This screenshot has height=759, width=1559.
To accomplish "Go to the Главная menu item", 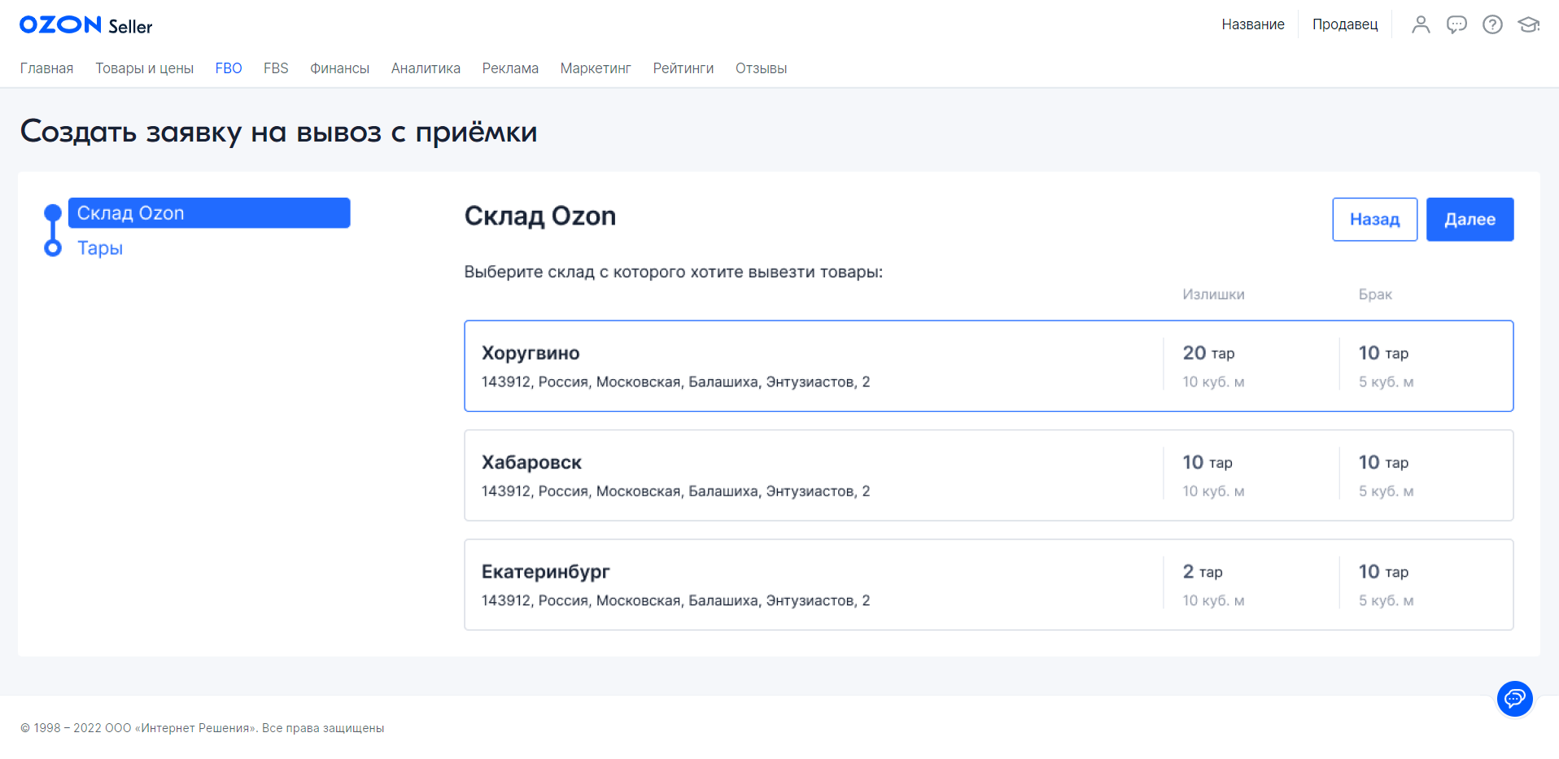I will click(x=46, y=68).
